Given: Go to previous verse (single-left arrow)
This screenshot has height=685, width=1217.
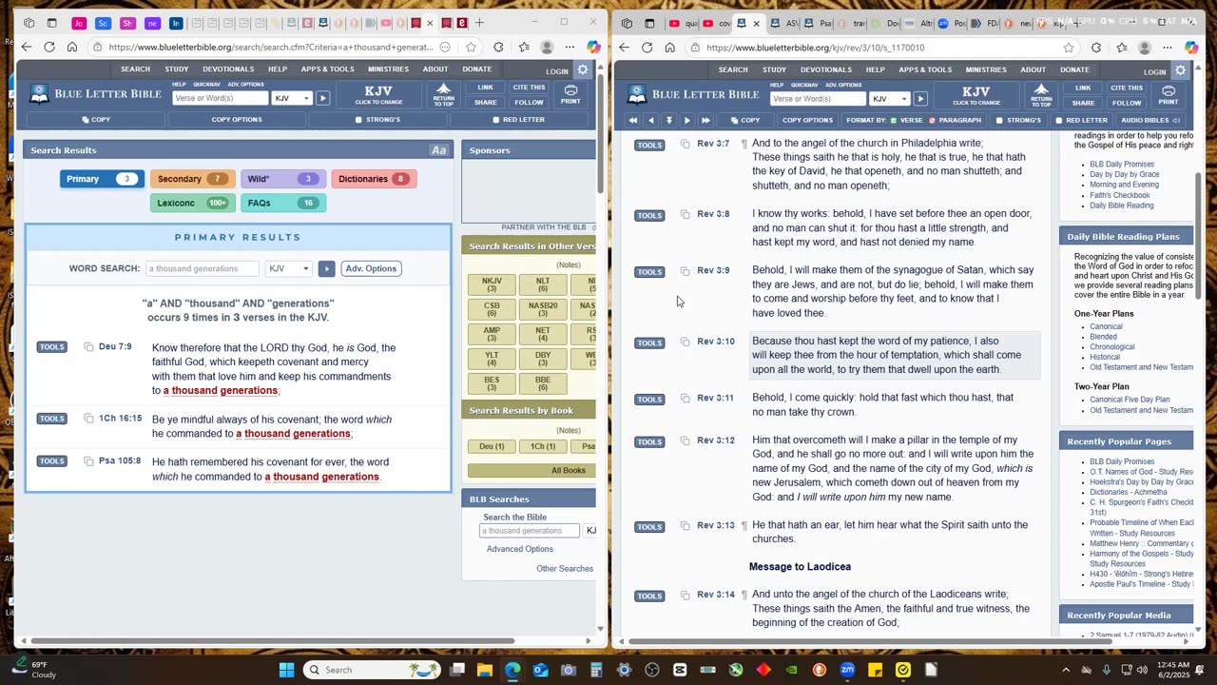Looking at the screenshot, I should (651, 120).
